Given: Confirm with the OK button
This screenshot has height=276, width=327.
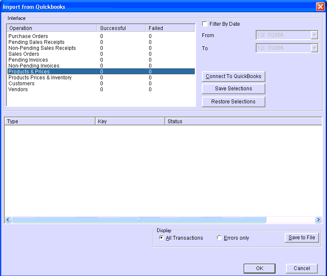Looking at the screenshot, I should pyautogui.click(x=260, y=268).
